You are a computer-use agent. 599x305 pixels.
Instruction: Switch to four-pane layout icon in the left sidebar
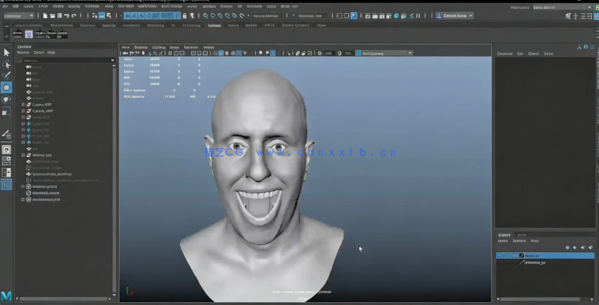(6, 161)
